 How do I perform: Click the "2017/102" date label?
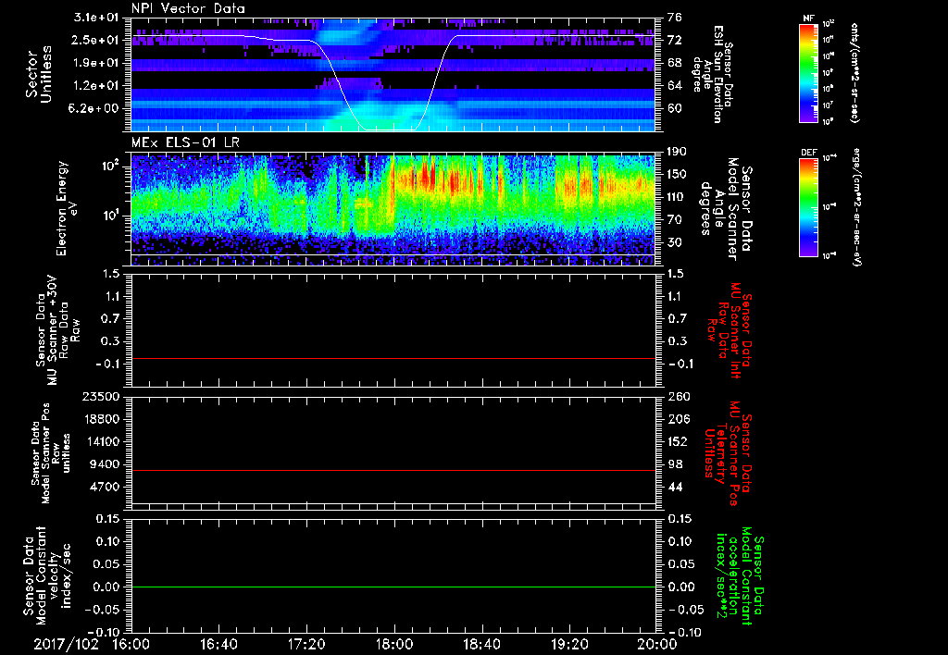(66, 644)
